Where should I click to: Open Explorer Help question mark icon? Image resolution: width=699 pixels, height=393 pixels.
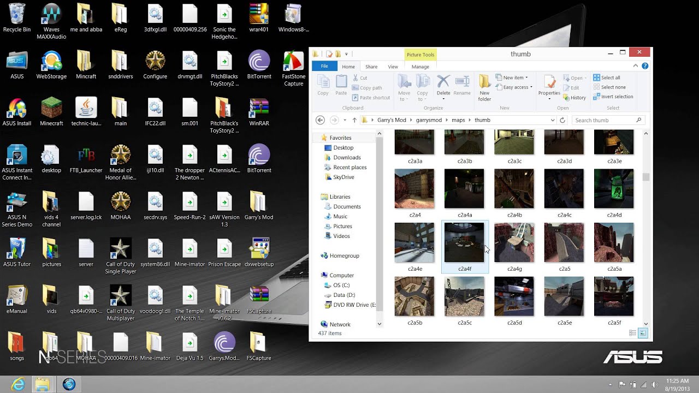(645, 66)
